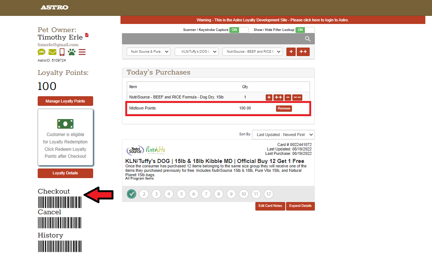Open the Nutri Source & Pure brand dropdown

(148, 52)
